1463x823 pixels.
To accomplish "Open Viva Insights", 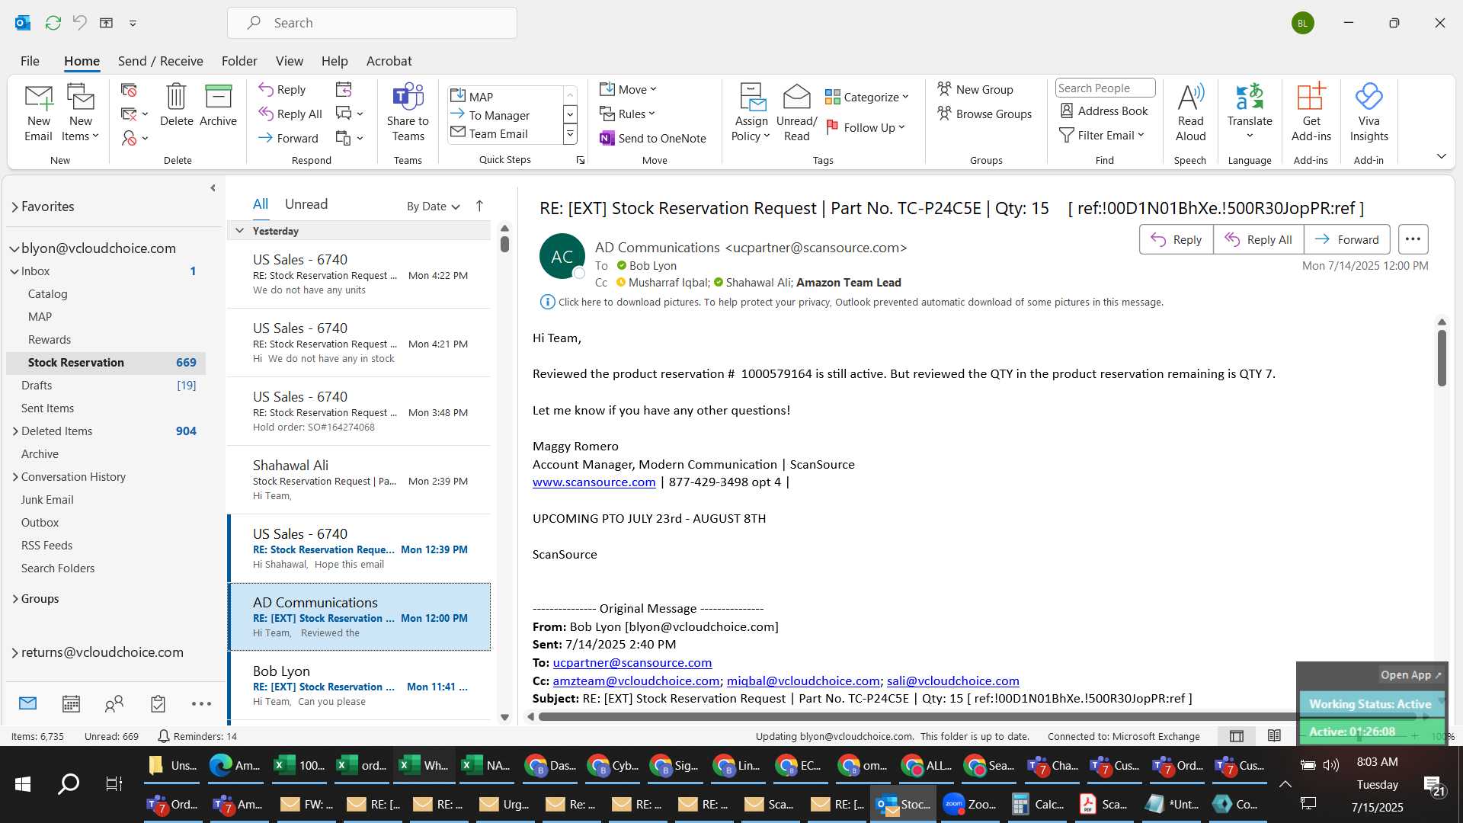I will (x=1369, y=113).
